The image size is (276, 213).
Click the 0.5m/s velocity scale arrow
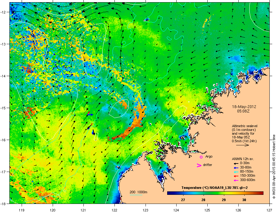(242, 145)
